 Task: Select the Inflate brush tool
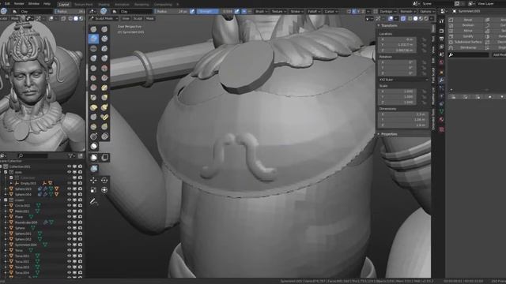(93, 58)
